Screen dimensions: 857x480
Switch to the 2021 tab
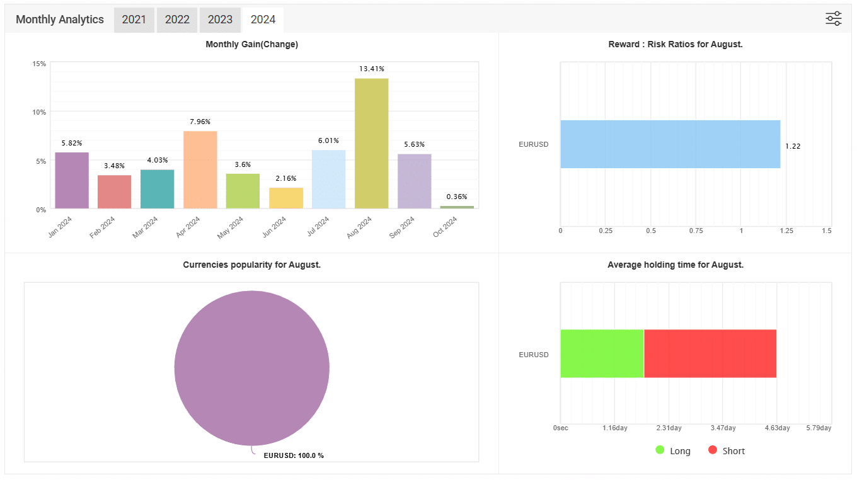(134, 20)
